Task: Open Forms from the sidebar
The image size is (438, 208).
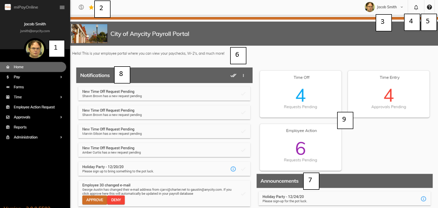Action: click(x=19, y=87)
